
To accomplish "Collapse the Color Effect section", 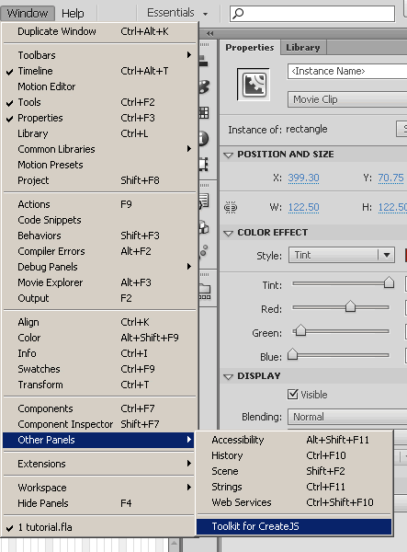I will (229, 233).
